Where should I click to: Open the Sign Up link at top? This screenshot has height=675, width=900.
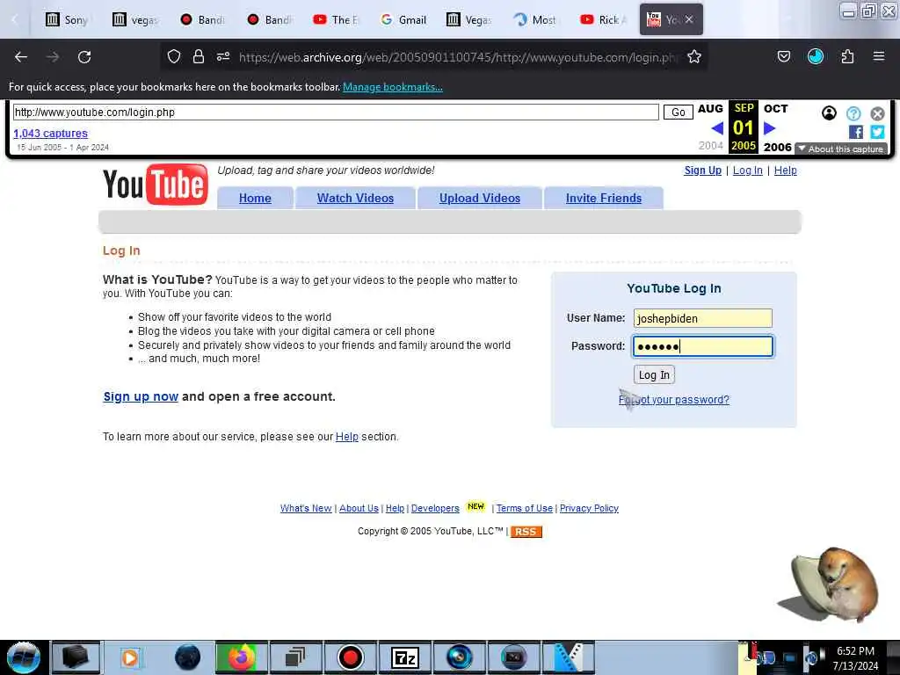(x=702, y=171)
